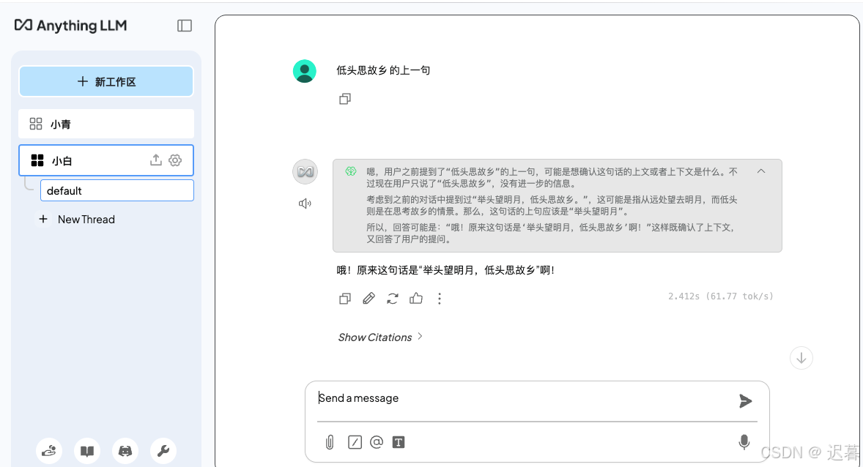Edit the response with the pencil icon
This screenshot has height=467, width=863.
point(368,299)
